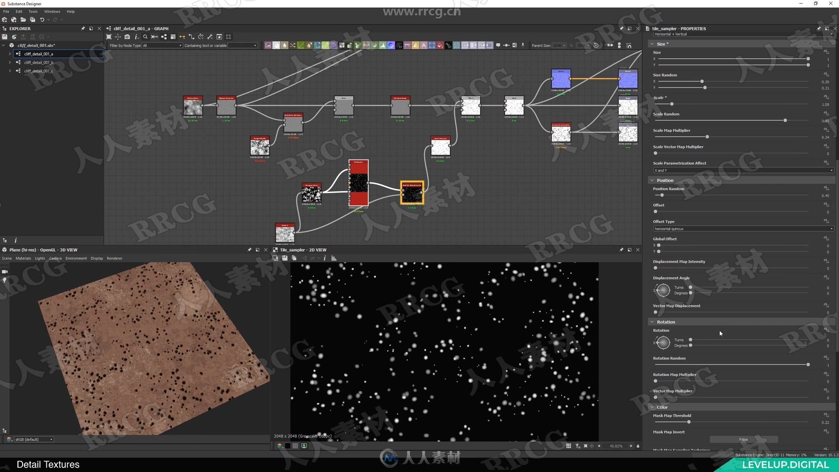Open Lights menu in 3D view
The width and height of the screenshot is (839, 472).
point(40,258)
